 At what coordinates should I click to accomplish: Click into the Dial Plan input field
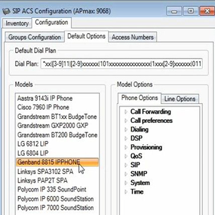coord(122,64)
